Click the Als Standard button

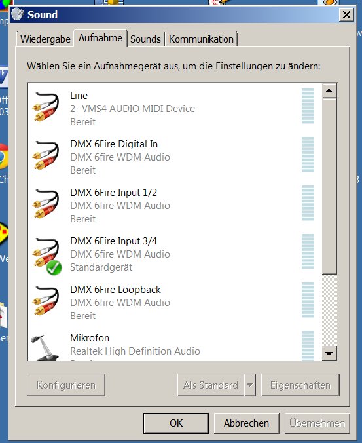pyautogui.click(x=211, y=385)
